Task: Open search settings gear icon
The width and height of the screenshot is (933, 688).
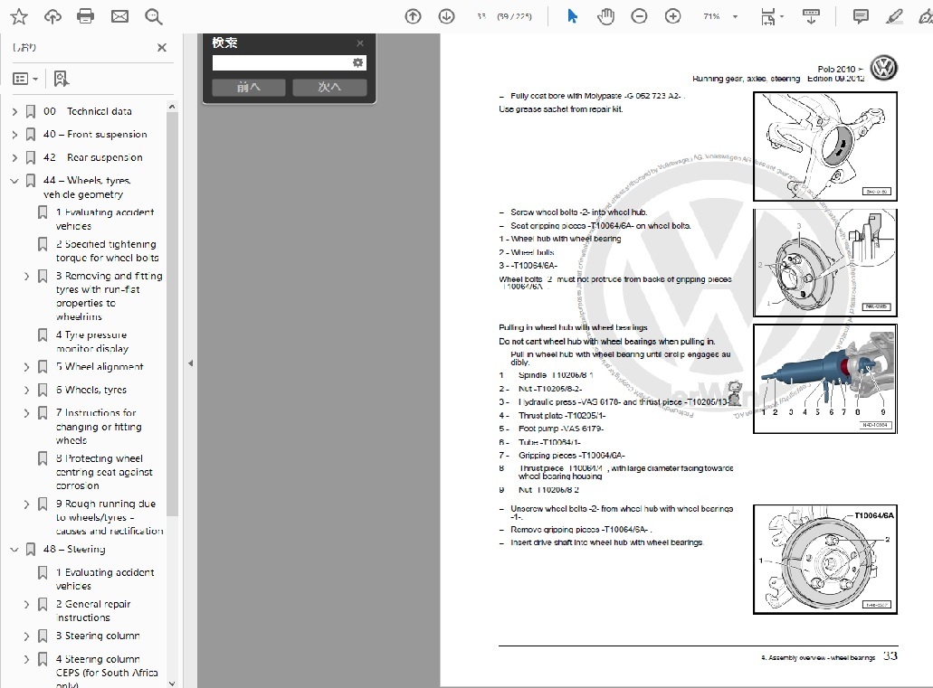Action: pyautogui.click(x=357, y=62)
